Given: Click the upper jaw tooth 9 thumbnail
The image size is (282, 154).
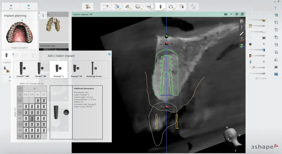Looking at the screenshot, I should (20, 33).
